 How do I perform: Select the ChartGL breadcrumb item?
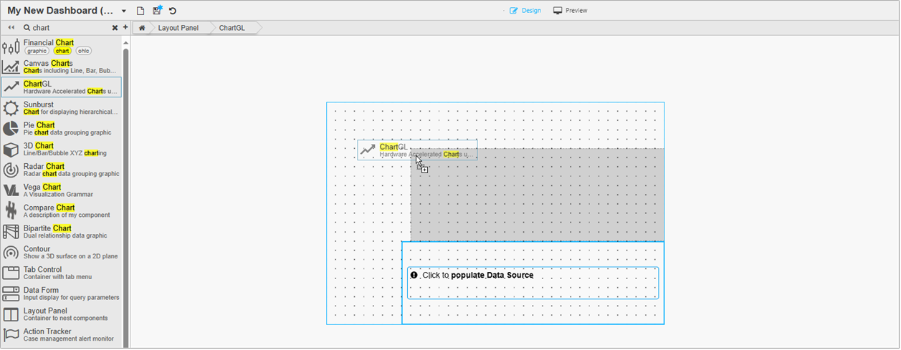tap(232, 28)
